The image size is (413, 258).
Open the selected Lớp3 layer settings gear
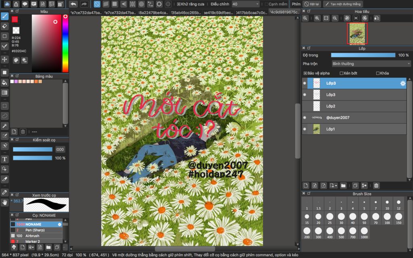click(x=403, y=83)
